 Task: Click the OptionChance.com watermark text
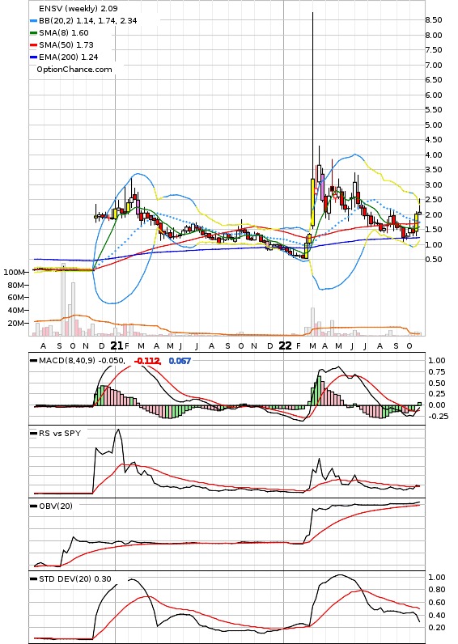74,70
